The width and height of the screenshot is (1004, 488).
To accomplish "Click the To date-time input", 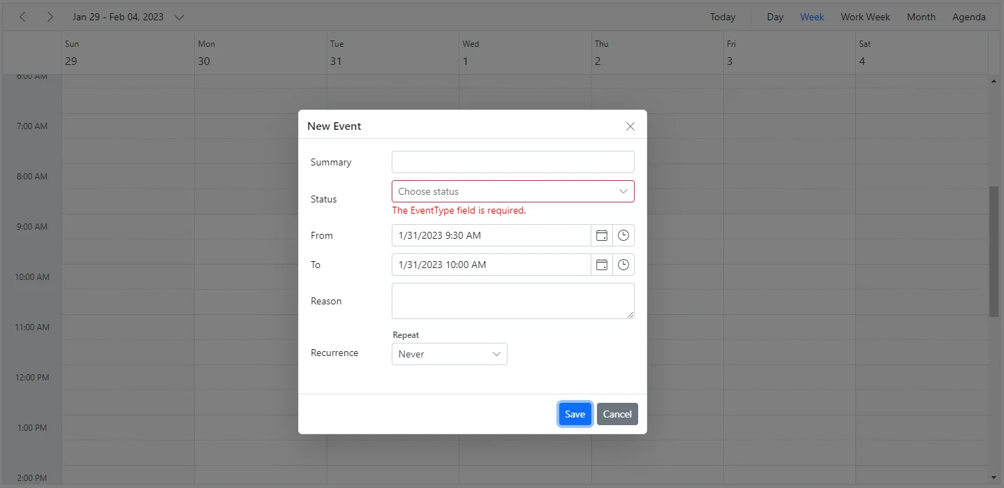I will click(x=492, y=265).
